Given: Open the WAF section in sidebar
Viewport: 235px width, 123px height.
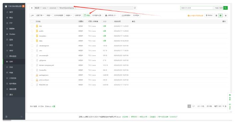Looking at the screenshot, I should (x=11, y=51).
